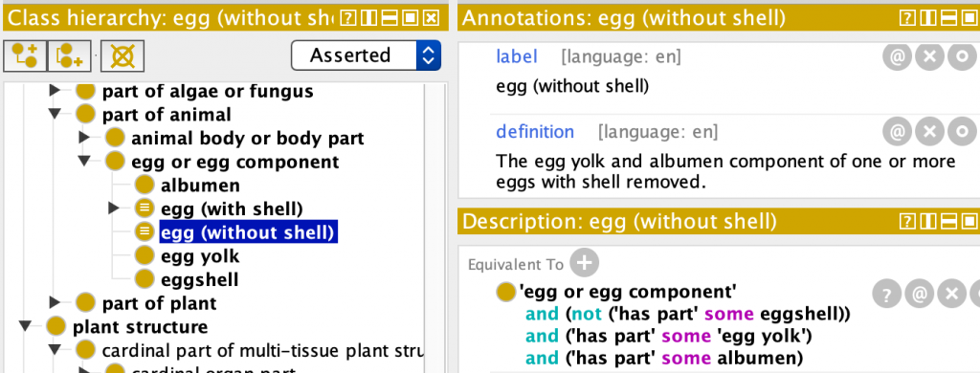Select part of algae or fungus class

(x=208, y=91)
